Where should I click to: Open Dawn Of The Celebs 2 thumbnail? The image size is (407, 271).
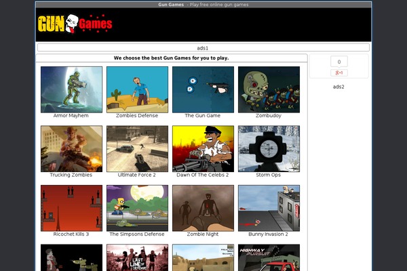click(x=203, y=149)
